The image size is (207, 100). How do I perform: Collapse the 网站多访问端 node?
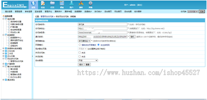click(3, 59)
